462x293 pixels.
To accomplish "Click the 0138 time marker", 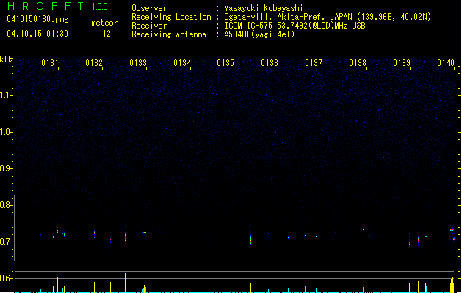I will [358, 63].
